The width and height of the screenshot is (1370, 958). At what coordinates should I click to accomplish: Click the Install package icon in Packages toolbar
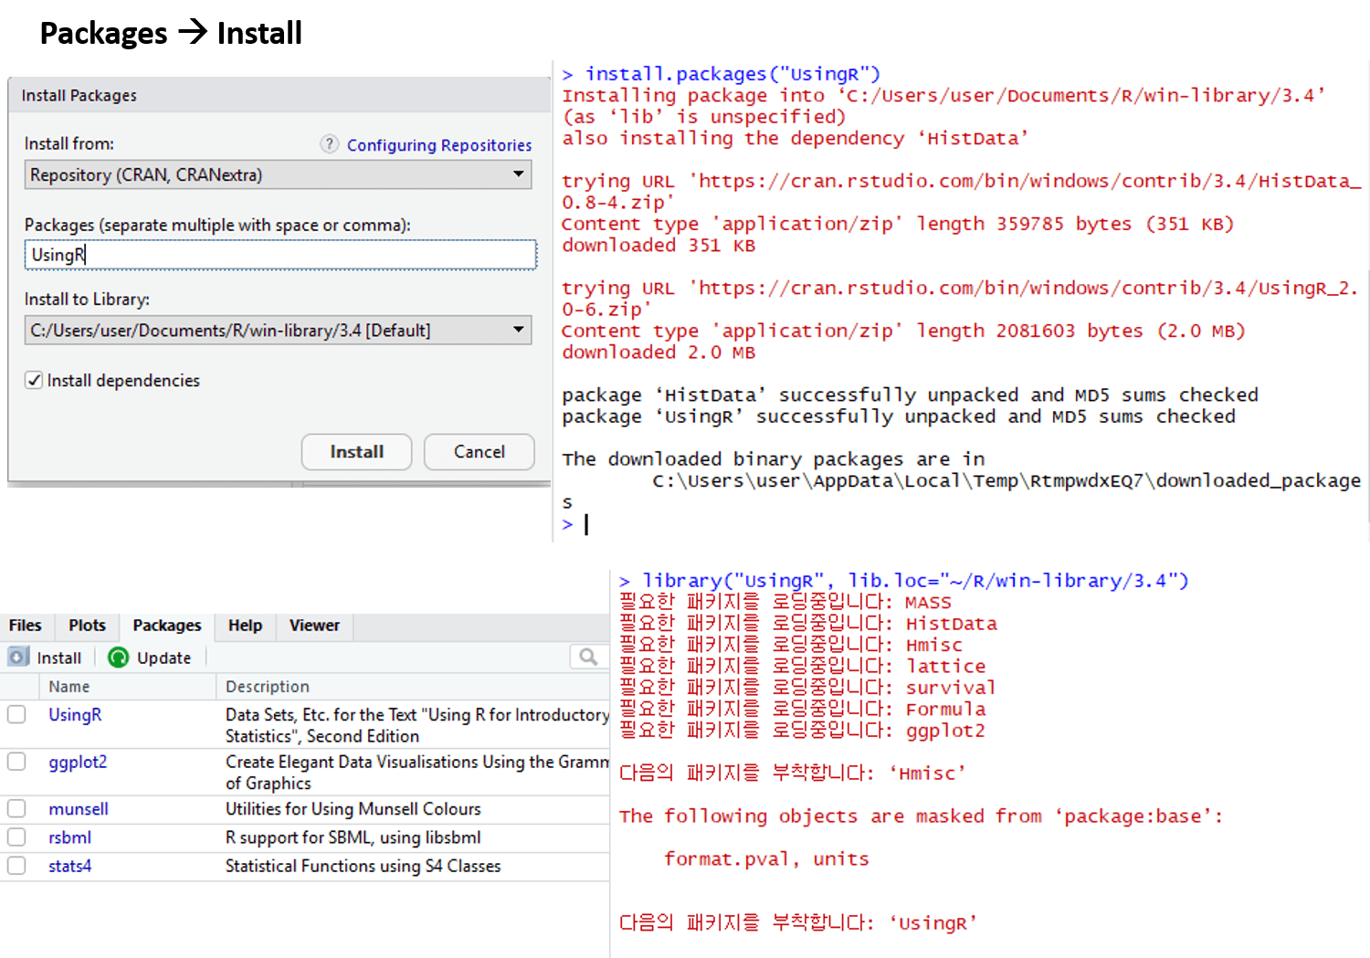click(x=18, y=657)
